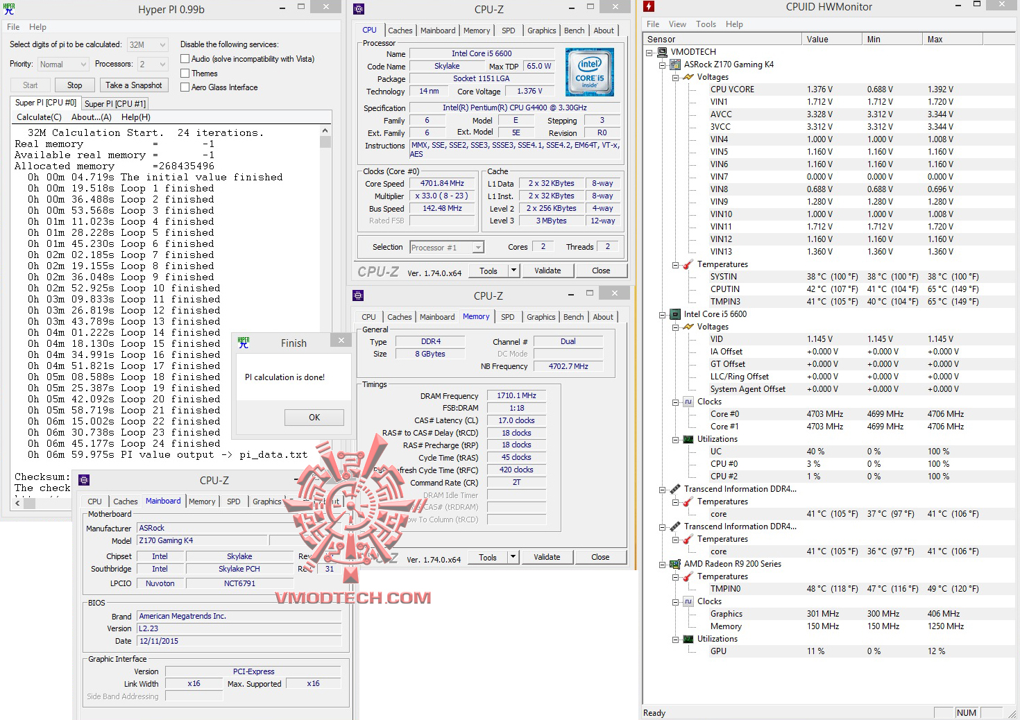1020x720 pixels.
Task: Open the SPD tab in the CPU-Z Memory window
Action: [x=508, y=317]
